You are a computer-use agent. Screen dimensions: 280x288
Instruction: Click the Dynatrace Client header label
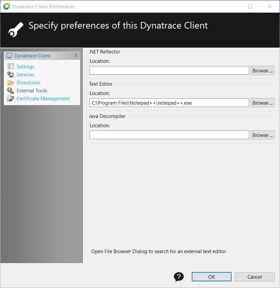click(x=32, y=56)
